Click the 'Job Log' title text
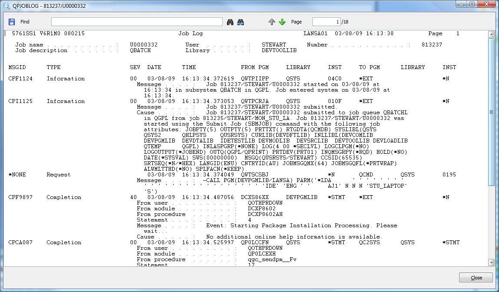 (x=190, y=33)
